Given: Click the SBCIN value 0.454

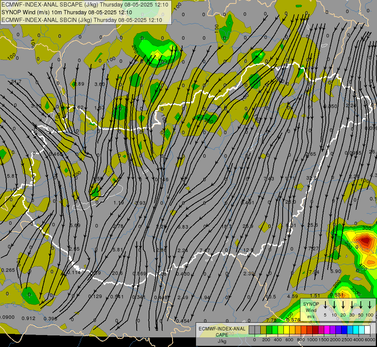Looking at the screenshot, I should pyautogui.click(x=183, y=321).
